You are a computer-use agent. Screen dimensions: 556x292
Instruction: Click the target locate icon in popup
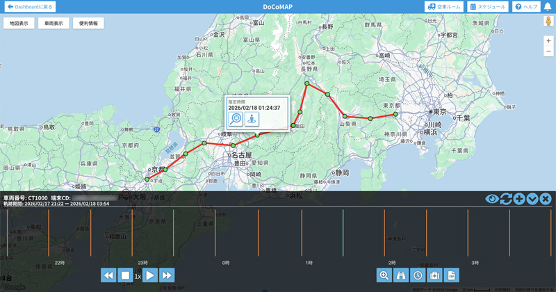(236, 119)
